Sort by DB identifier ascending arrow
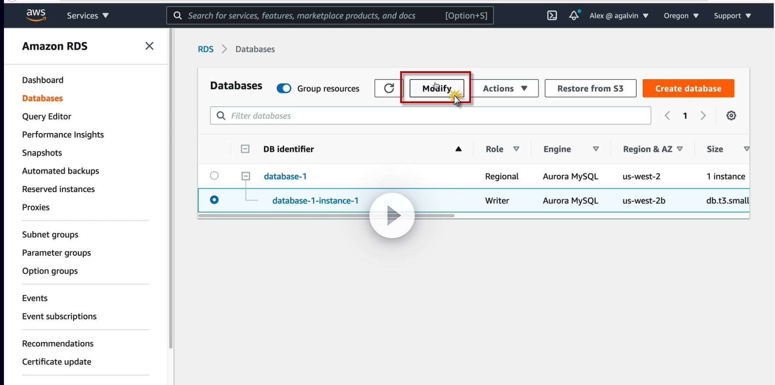The width and height of the screenshot is (775, 385). tap(458, 149)
